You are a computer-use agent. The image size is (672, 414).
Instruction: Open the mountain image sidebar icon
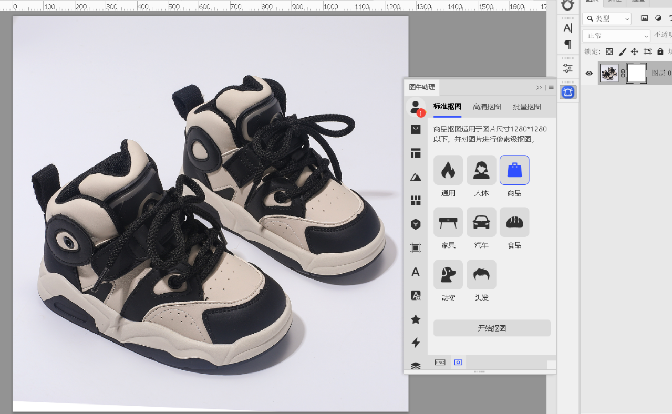coord(416,177)
